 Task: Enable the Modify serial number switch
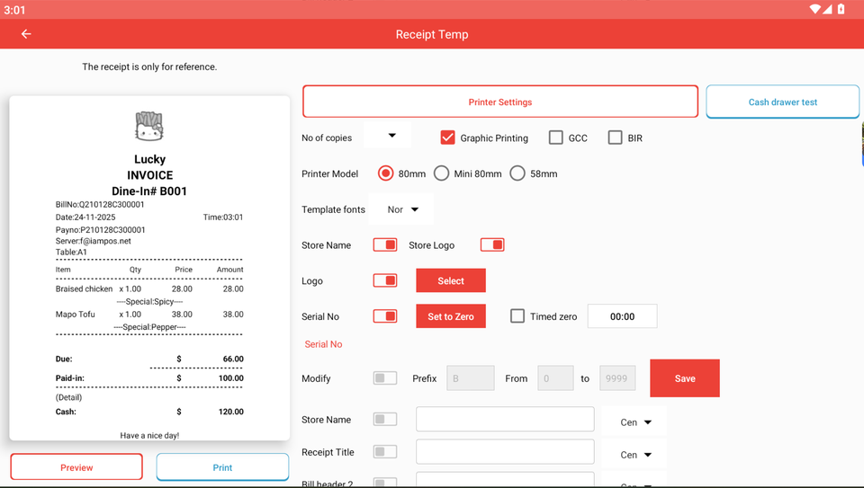point(385,378)
